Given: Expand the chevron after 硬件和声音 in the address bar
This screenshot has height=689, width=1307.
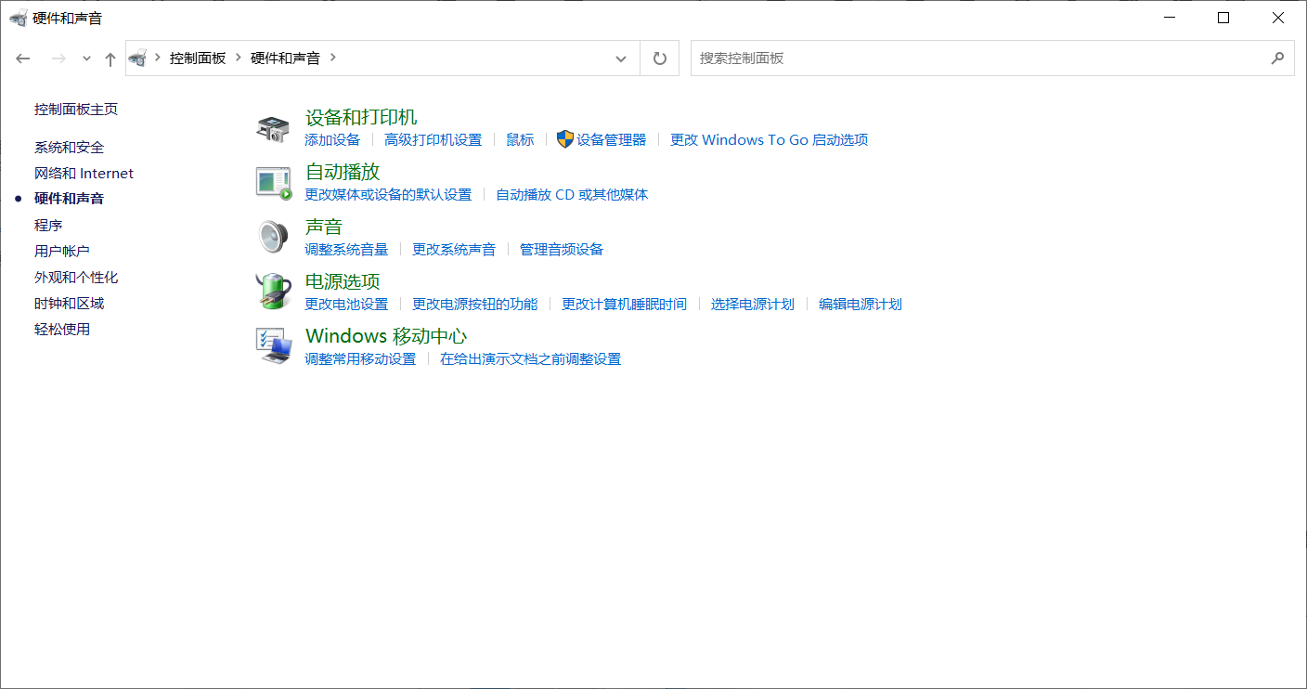Looking at the screenshot, I should 333,58.
